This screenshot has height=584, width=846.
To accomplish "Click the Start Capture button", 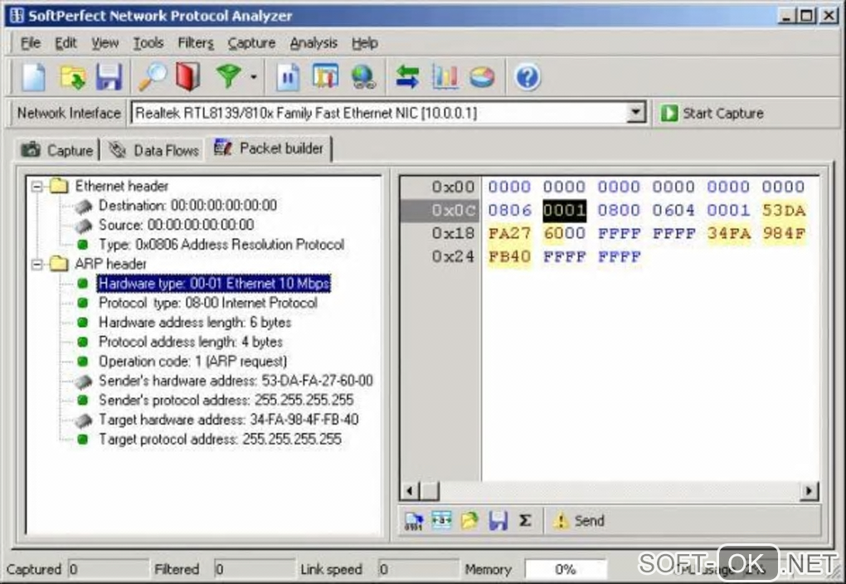I will 712,114.
